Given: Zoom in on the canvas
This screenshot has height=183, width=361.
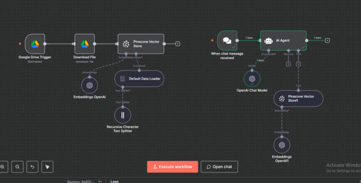Looking at the screenshot, I should point(3,166).
